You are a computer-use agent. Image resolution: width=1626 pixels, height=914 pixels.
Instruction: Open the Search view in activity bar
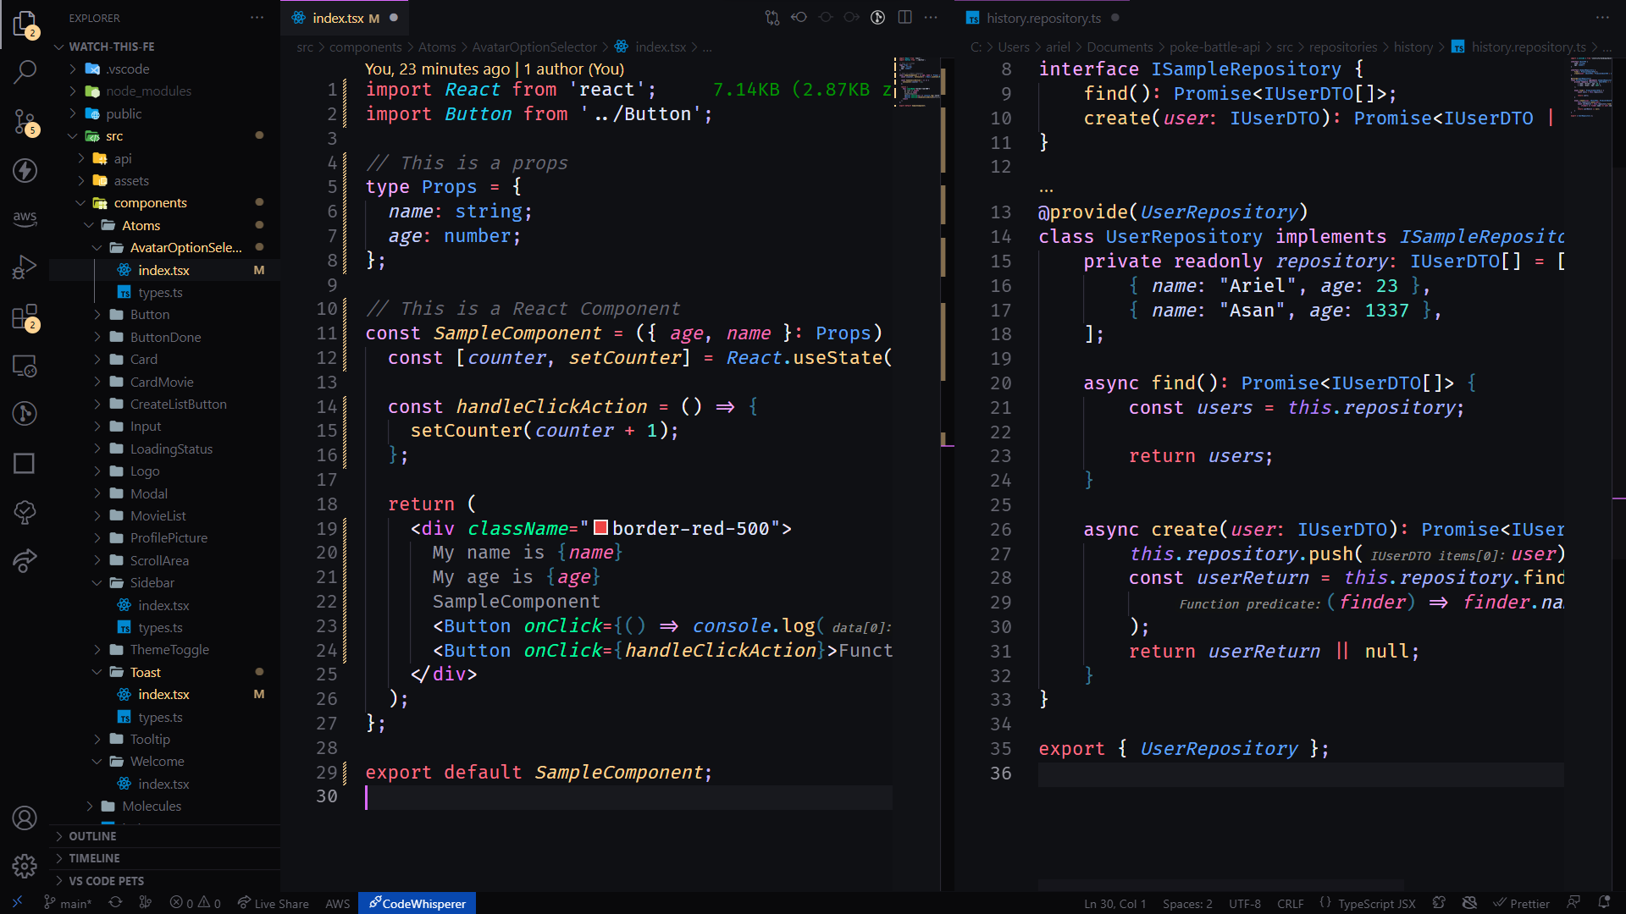coord(25,72)
